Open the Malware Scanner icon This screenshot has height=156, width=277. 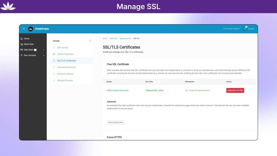(x=54, y=80)
